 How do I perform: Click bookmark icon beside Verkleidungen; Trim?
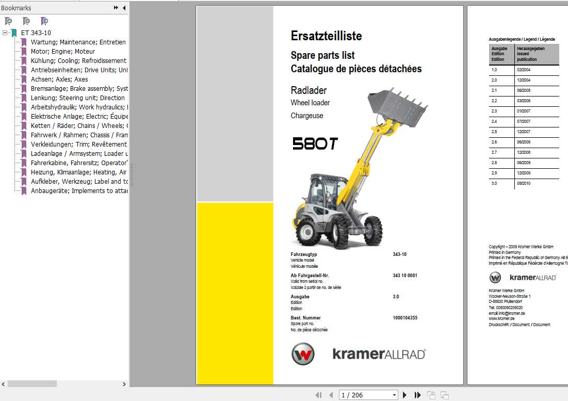[x=24, y=145]
